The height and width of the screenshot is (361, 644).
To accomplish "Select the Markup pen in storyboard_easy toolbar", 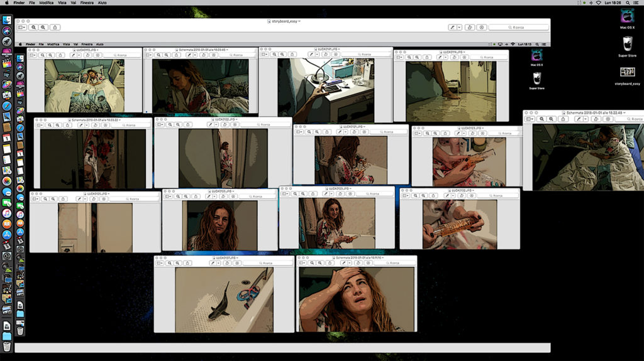I will [x=452, y=28].
